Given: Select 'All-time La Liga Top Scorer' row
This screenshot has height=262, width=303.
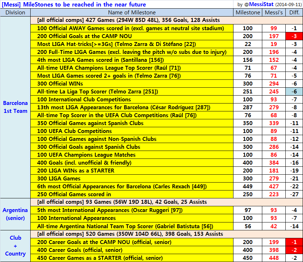Looking at the screenshot, I should [x=132, y=92].
